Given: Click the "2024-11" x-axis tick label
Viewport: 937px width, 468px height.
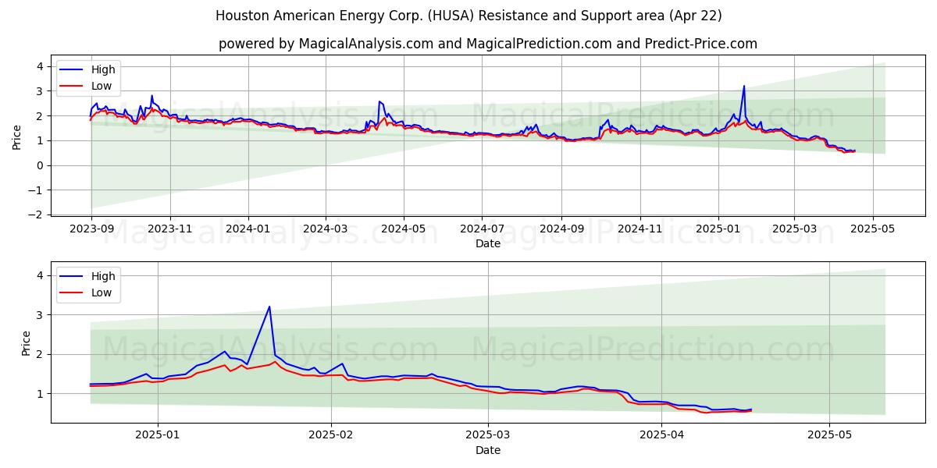Looking at the screenshot, I should [x=640, y=229].
